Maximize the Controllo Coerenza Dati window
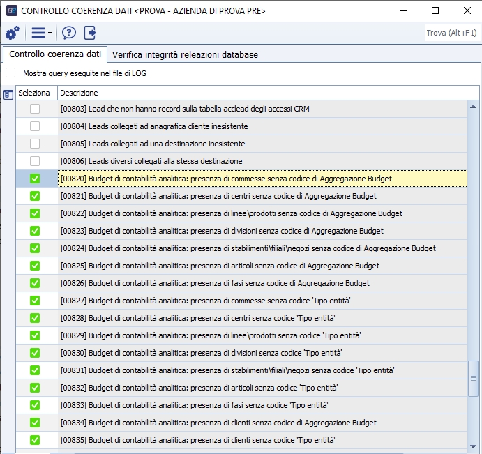This screenshot has height=454, width=482. click(x=435, y=11)
